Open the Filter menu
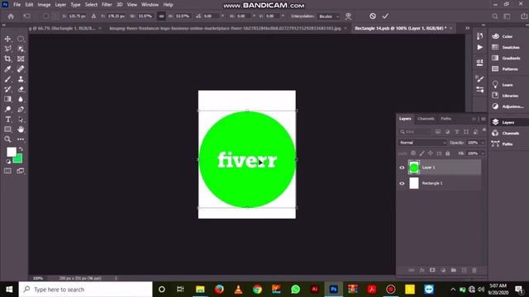 [x=107, y=5]
